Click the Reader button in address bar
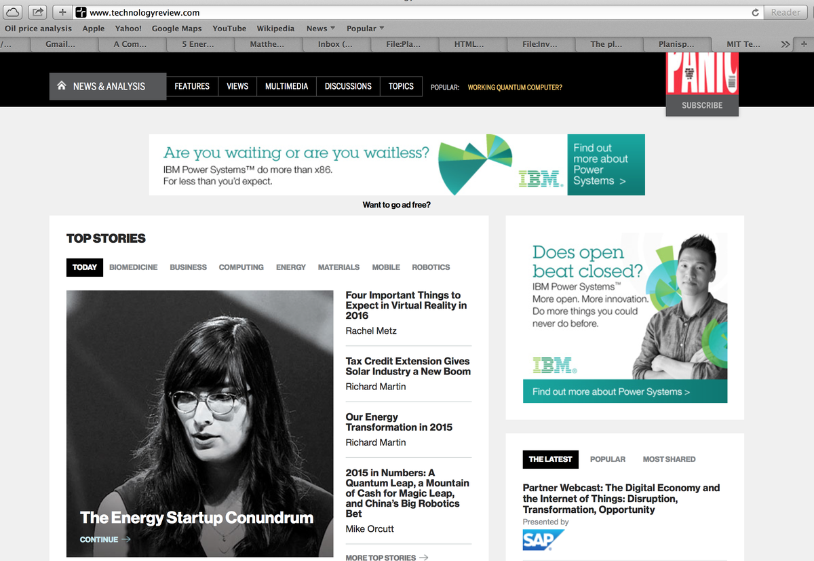Viewport: 814px width, 561px height. tap(786, 12)
